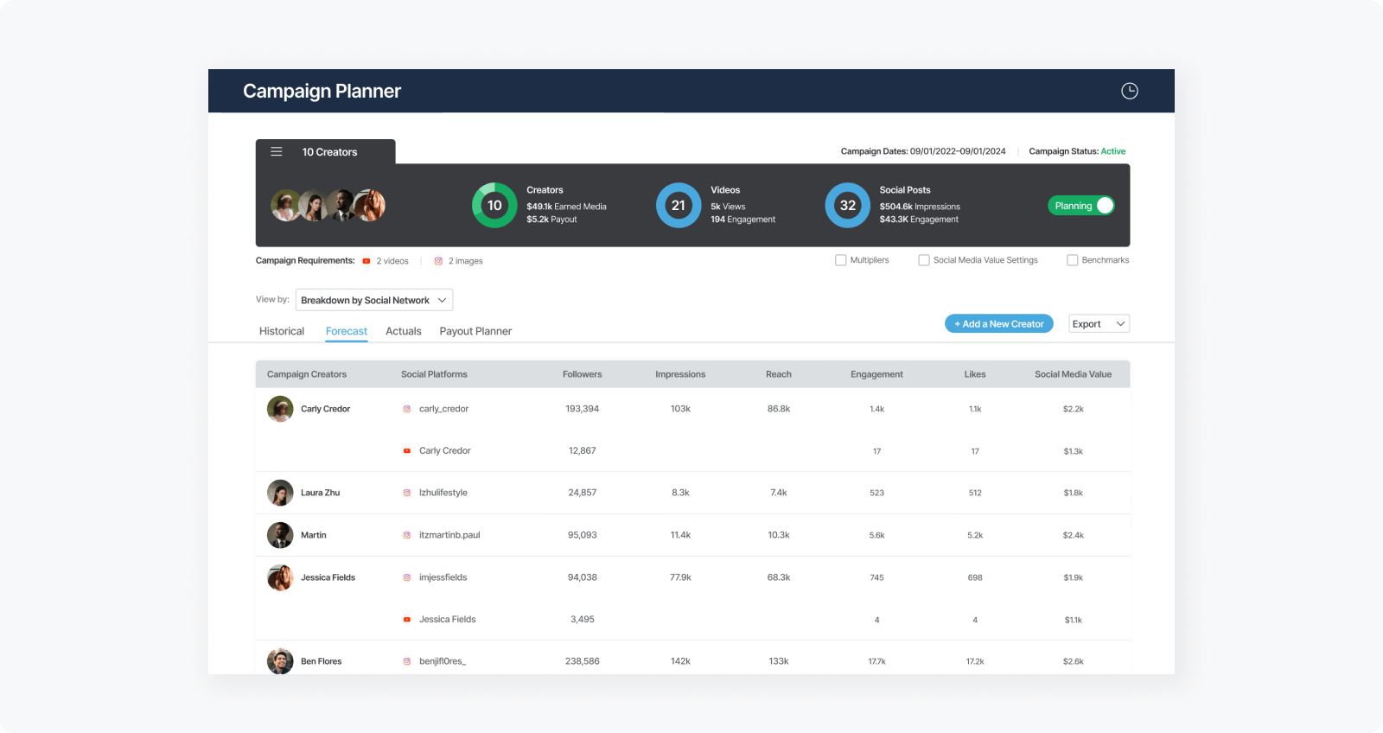Click Instagram icon for itzmartinb.paul

[407, 535]
